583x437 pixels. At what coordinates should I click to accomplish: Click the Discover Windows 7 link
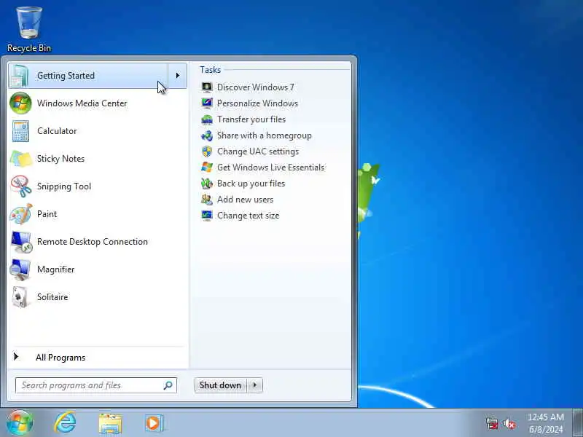[256, 87]
